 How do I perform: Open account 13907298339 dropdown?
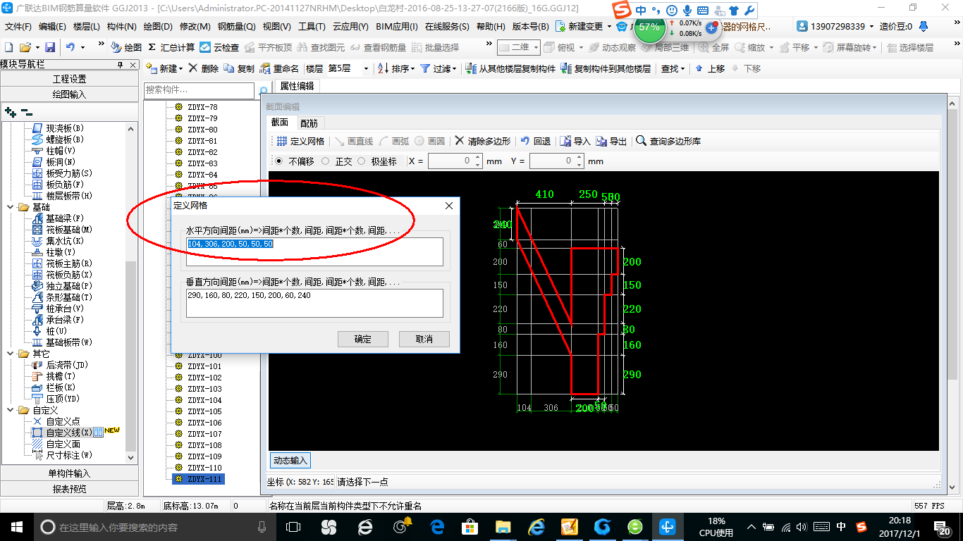836,26
